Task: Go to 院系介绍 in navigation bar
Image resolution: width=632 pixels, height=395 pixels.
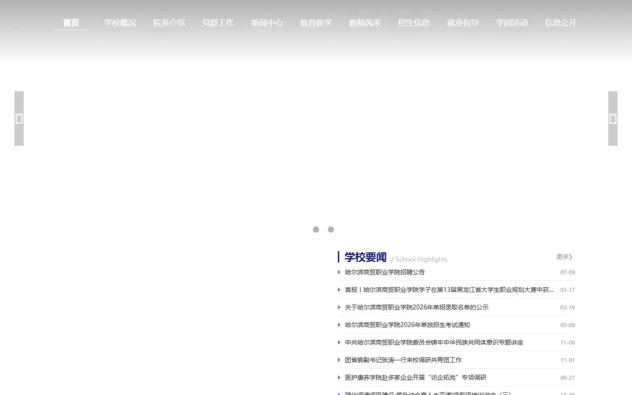Action: pos(169,22)
